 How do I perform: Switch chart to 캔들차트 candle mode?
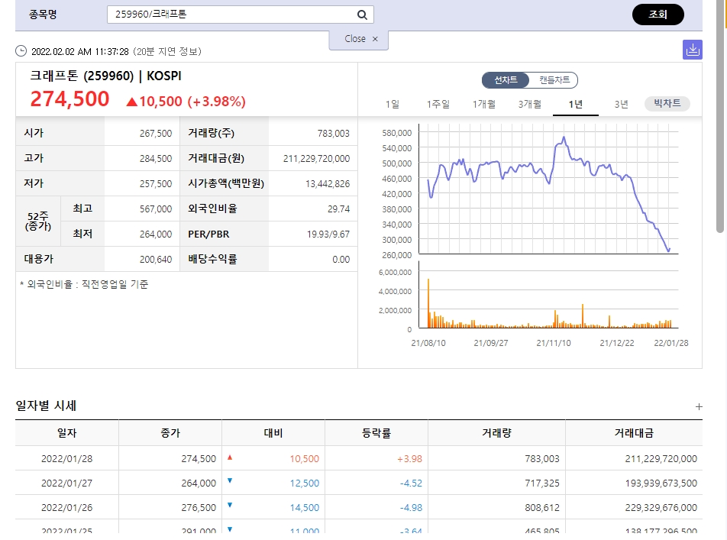554,79
